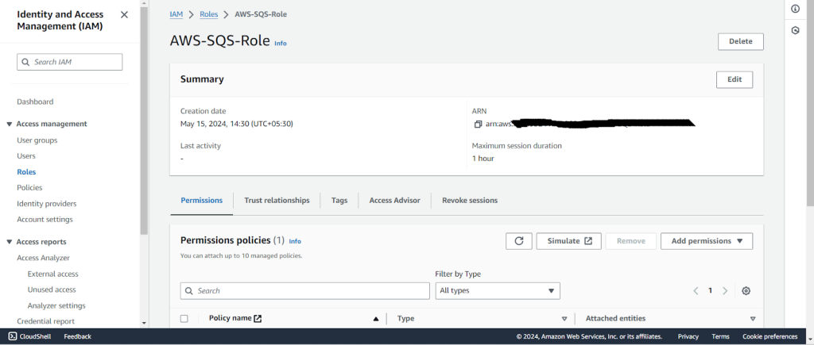Open the Filter by Type dropdown
This screenshot has width=814, height=345.
tap(498, 290)
